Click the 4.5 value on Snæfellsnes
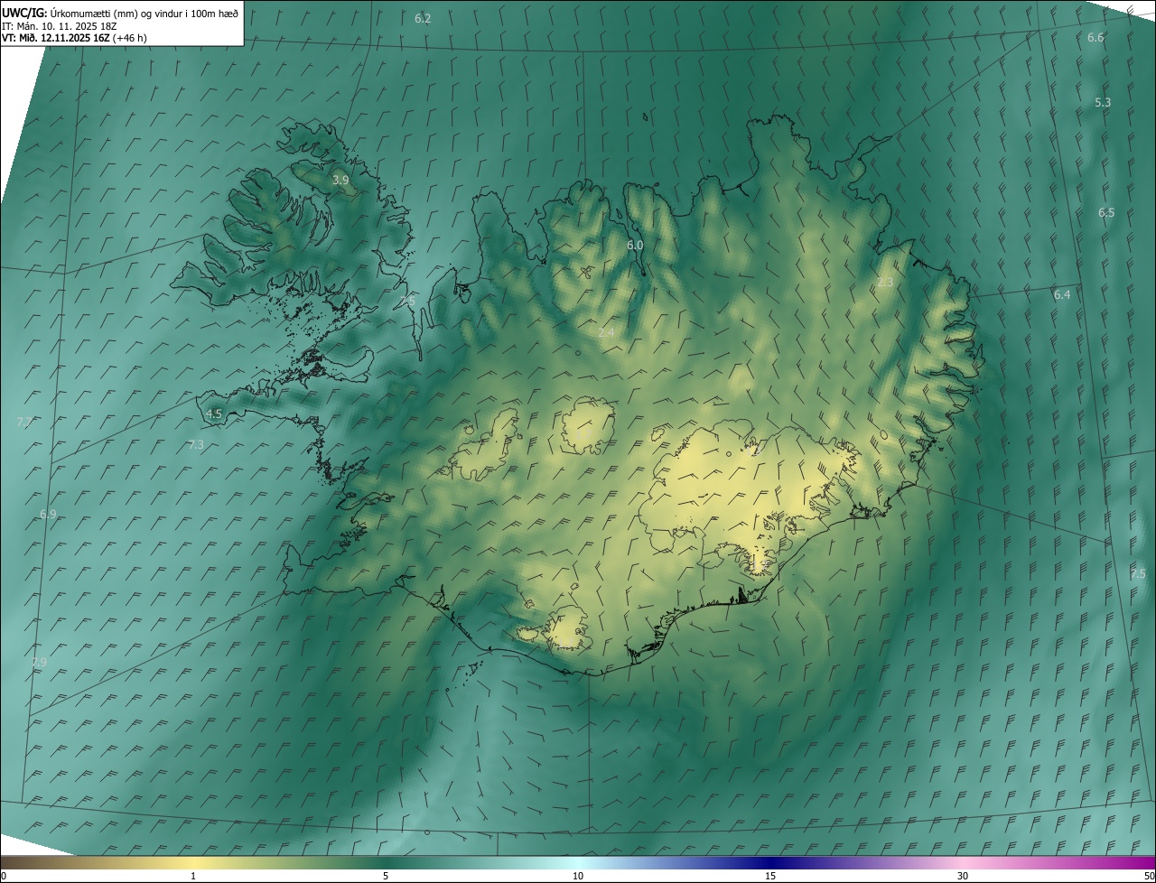Image resolution: width=1156 pixels, height=883 pixels. click(x=214, y=414)
